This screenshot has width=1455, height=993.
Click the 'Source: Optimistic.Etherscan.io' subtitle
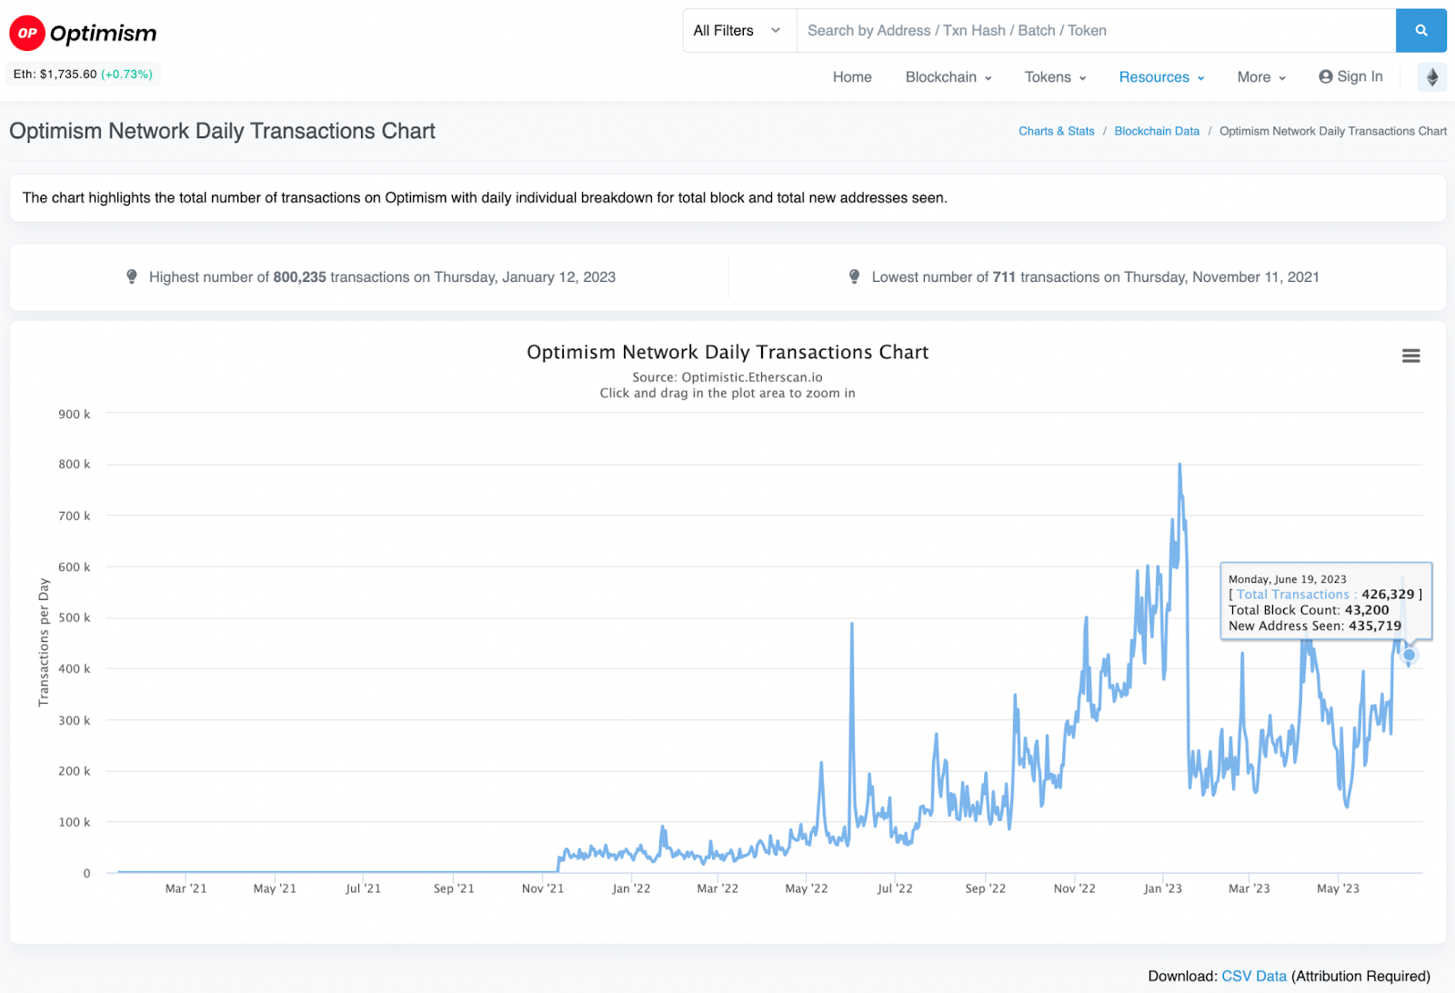click(727, 377)
